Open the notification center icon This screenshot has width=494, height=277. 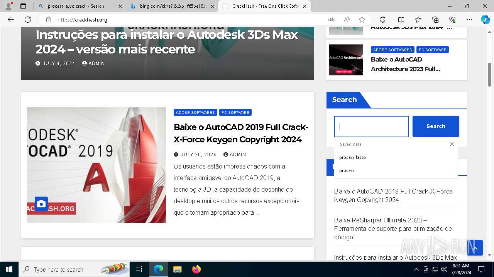[481, 269]
